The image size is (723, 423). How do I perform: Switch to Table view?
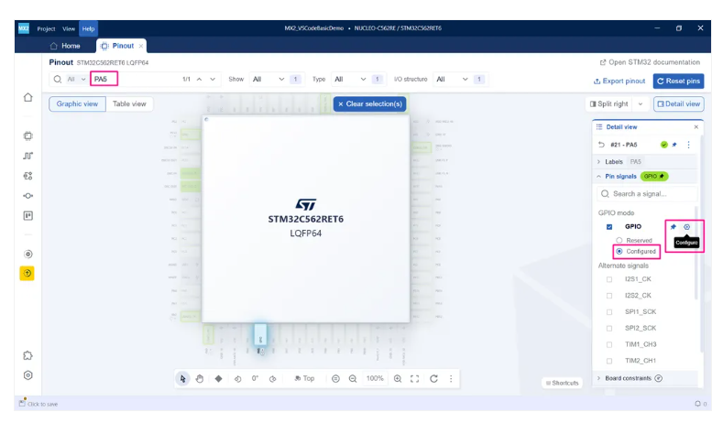129,103
